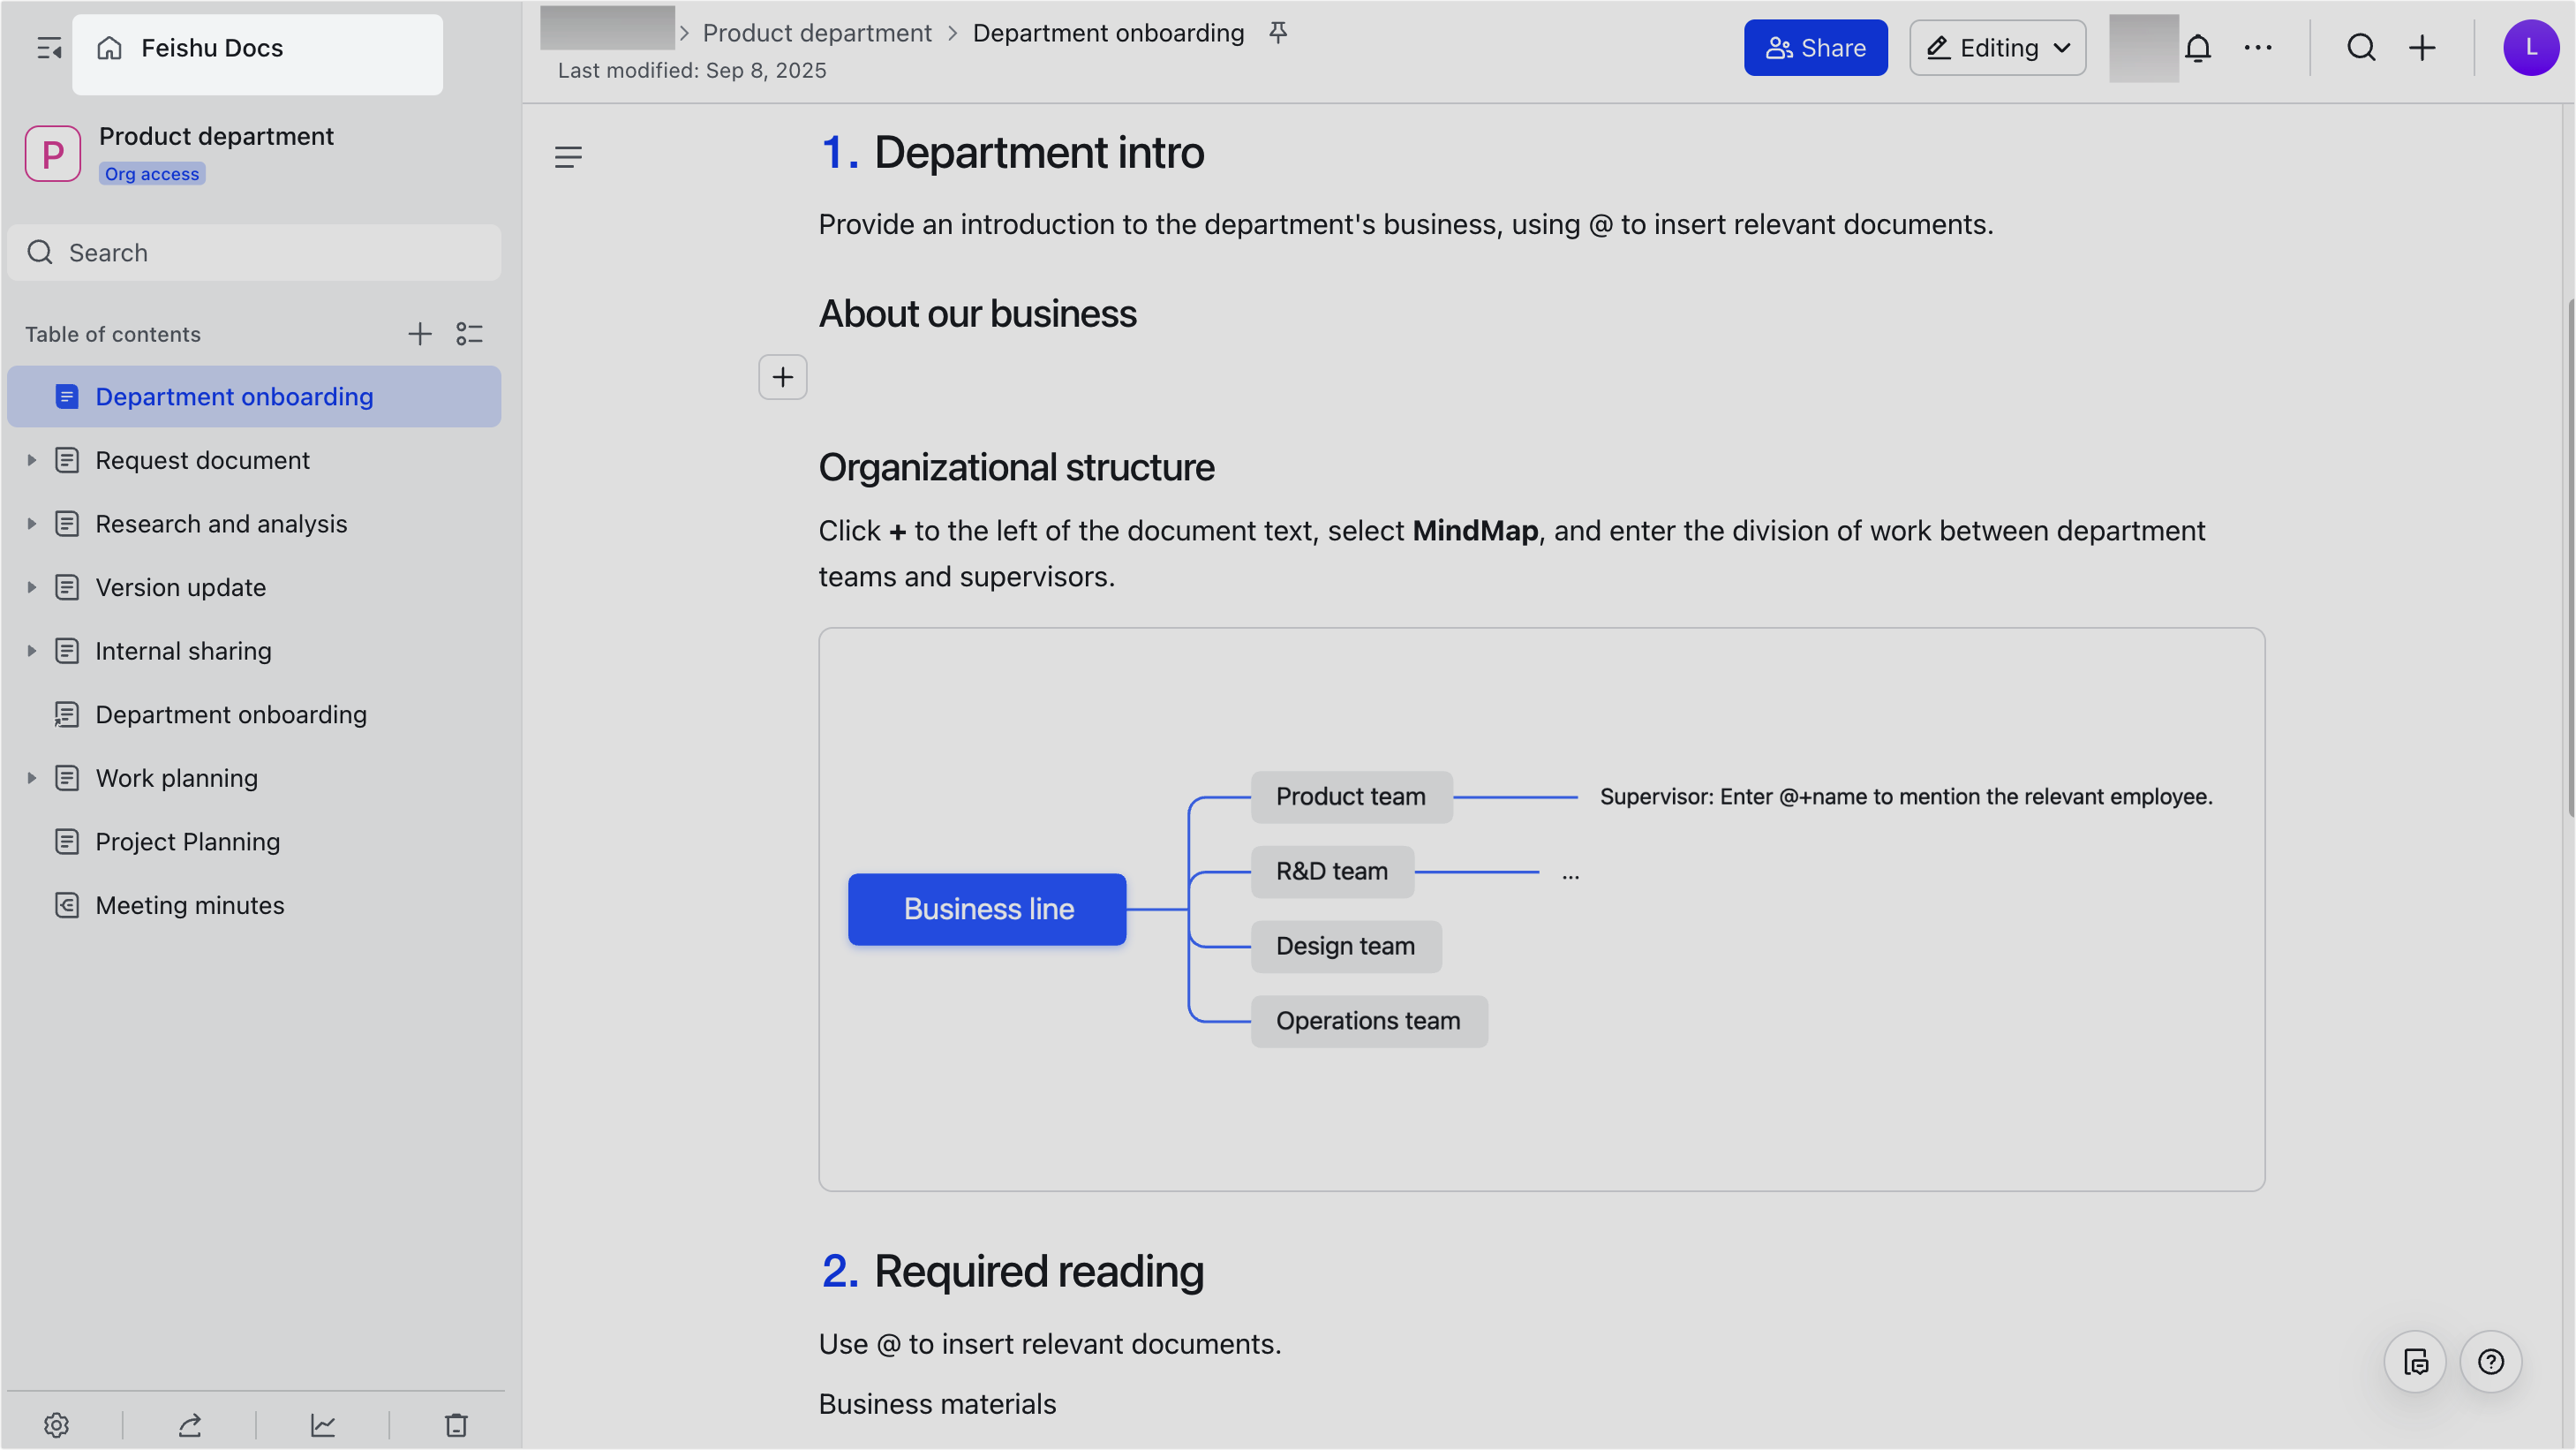Toggle the document outline icon
This screenshot has height=1450, width=2576.
[568, 157]
